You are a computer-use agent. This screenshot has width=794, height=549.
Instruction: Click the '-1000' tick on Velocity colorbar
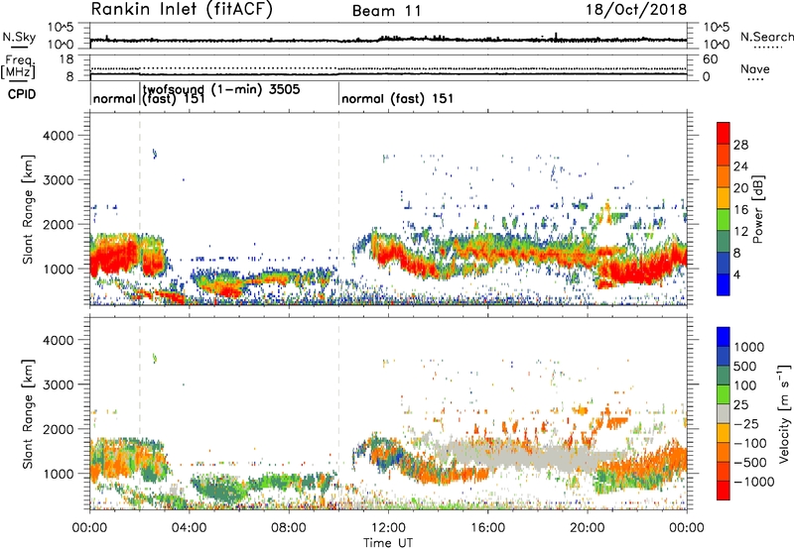[754, 482]
